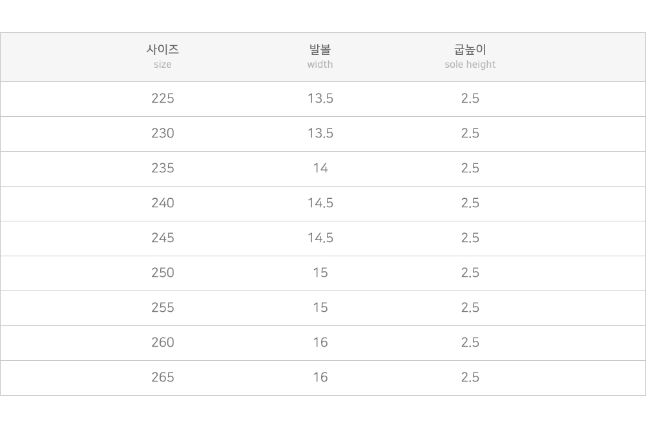Select size 265 cell
646x428 pixels.
tap(163, 378)
